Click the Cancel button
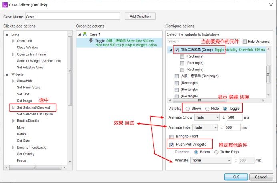This screenshot has height=183, width=277. (261, 177)
